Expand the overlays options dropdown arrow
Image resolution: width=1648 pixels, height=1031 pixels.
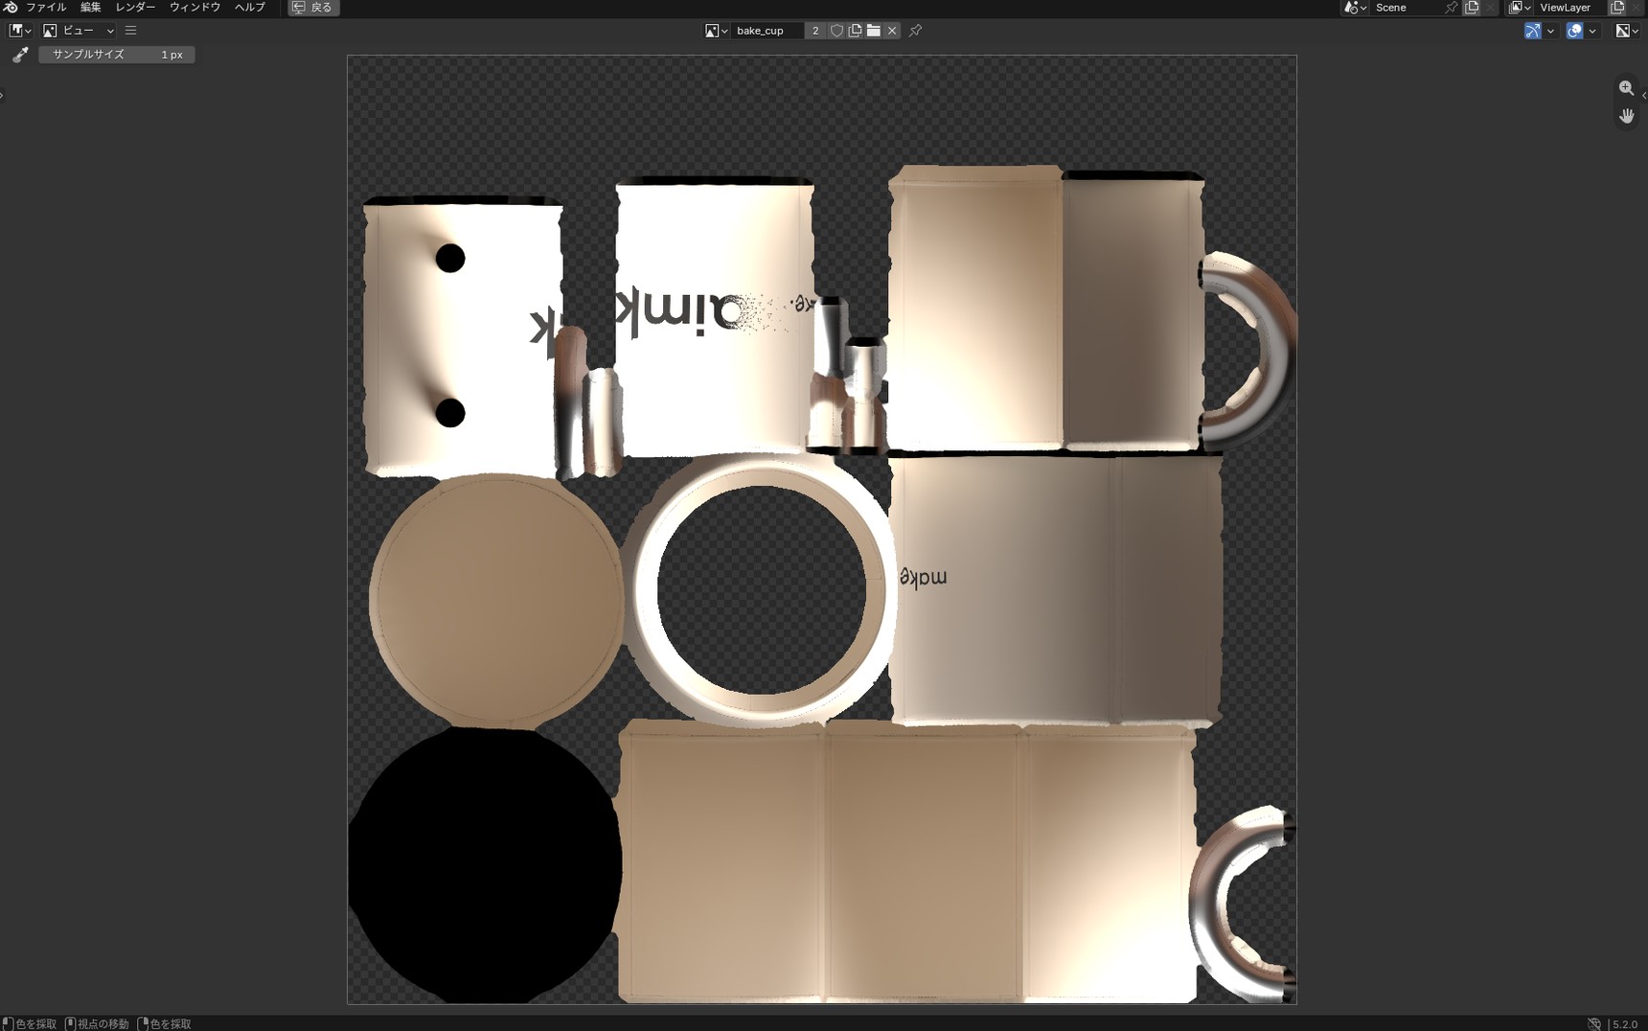(x=1592, y=31)
